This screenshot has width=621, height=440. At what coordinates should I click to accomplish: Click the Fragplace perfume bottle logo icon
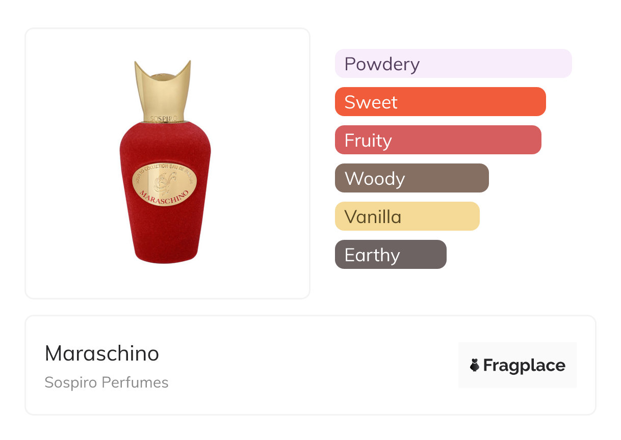[x=475, y=365]
